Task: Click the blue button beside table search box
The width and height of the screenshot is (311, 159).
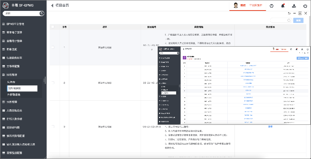Action: coord(298,20)
